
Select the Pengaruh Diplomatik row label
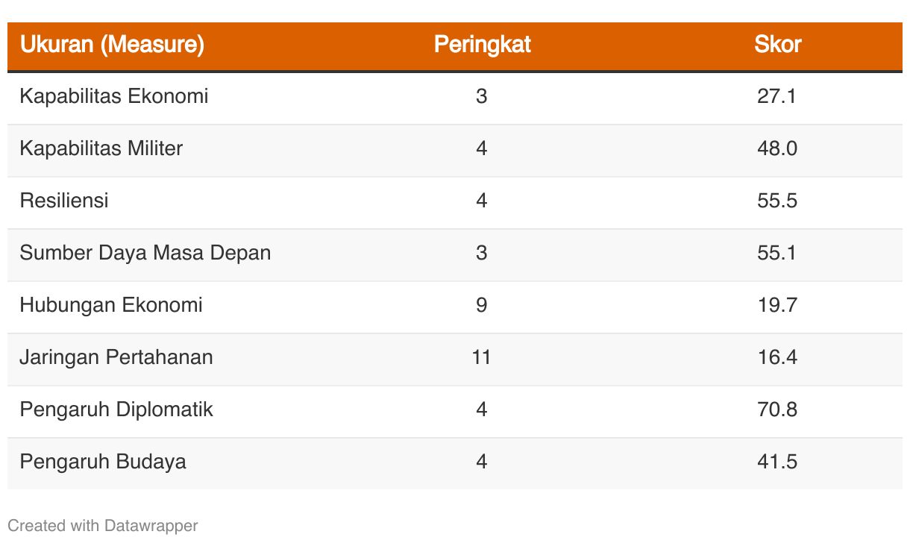(x=116, y=409)
